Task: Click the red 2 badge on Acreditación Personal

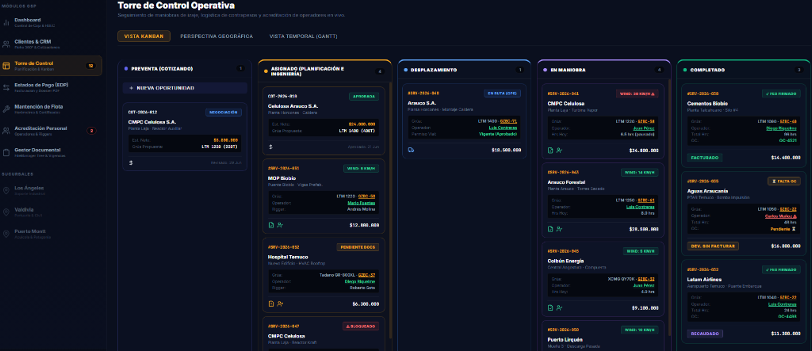Action: [x=91, y=131]
